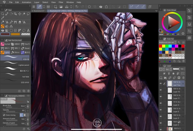Screen dimensions: 193x131
Task: Expand the canvas tab list chevron
Action: [x=156, y=11]
